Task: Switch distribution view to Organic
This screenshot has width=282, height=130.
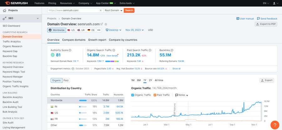Action: (x=56, y=81)
